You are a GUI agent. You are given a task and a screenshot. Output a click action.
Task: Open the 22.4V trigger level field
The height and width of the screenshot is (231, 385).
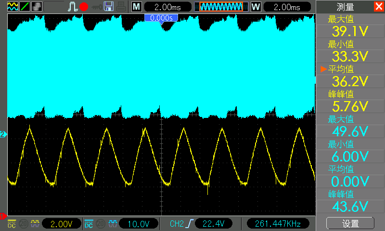(x=213, y=224)
